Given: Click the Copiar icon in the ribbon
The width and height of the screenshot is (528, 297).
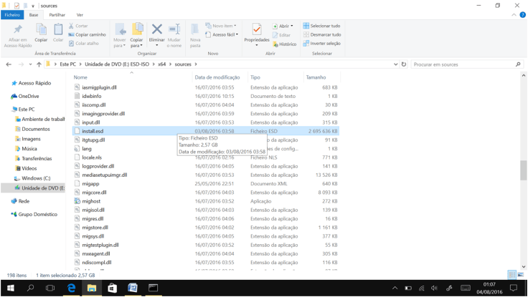Looking at the screenshot, I should 41,32.
